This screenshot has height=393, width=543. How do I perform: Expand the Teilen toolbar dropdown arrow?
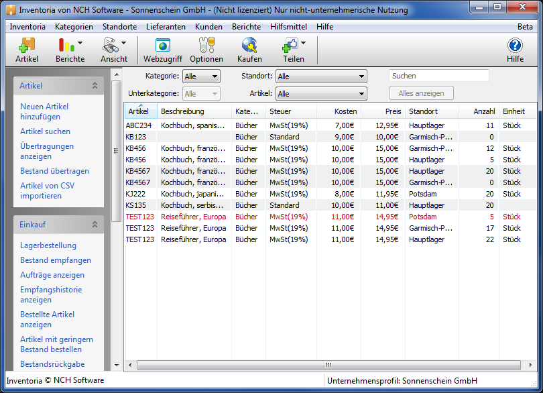tap(304, 43)
